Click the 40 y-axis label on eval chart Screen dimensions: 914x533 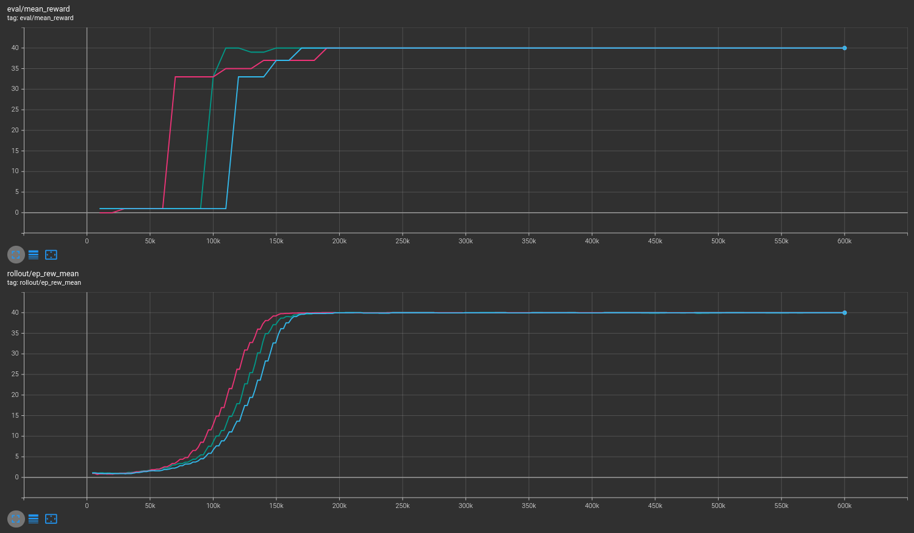click(15, 48)
